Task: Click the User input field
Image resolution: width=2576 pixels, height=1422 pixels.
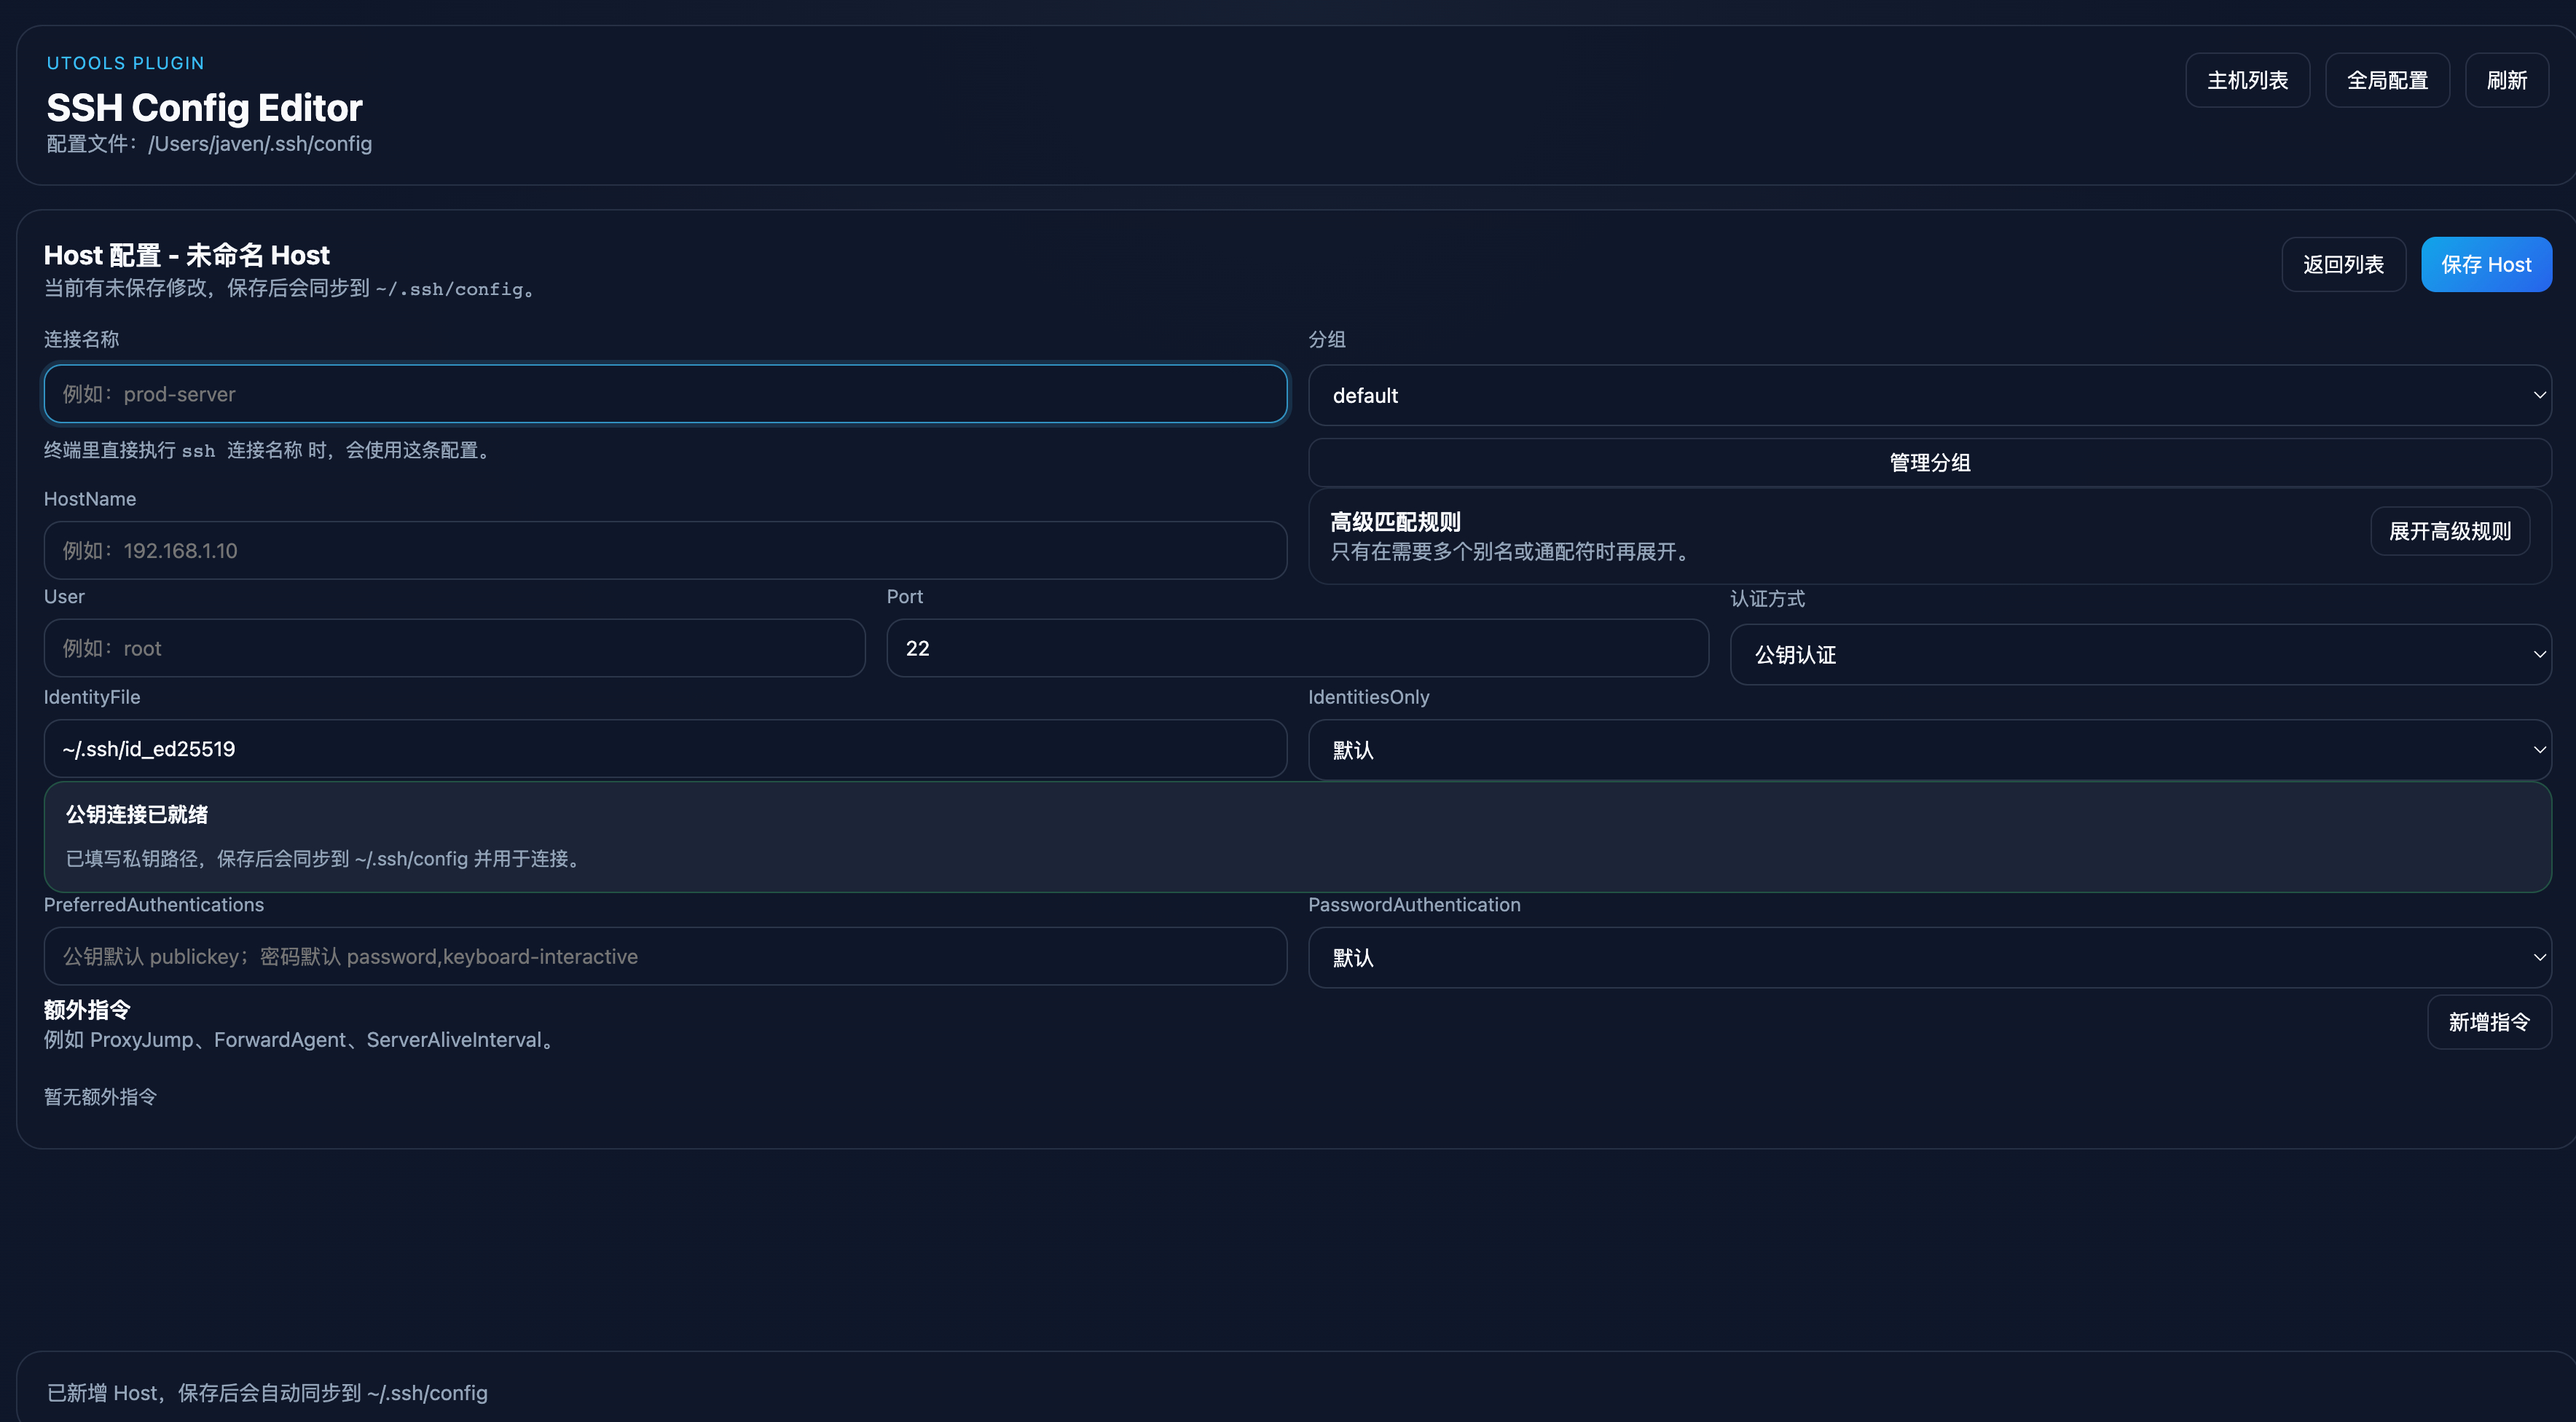Action: point(454,648)
